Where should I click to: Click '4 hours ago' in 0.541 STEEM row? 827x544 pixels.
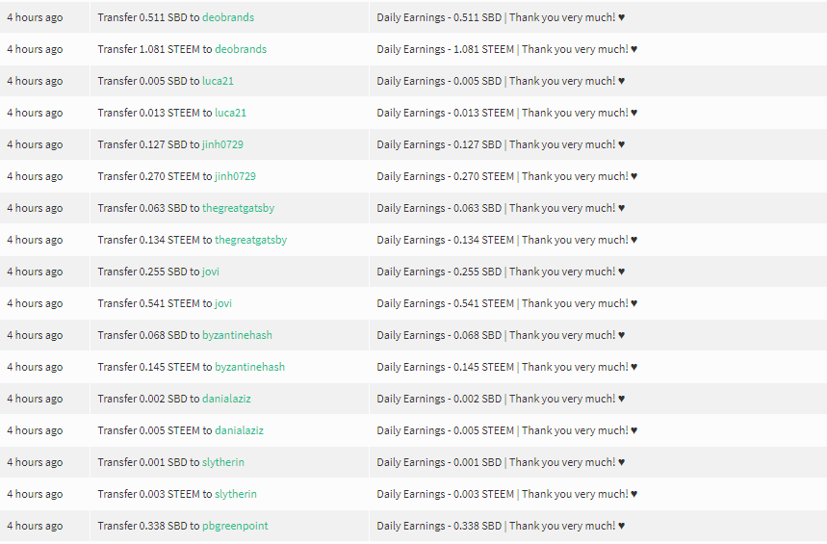click(x=35, y=303)
